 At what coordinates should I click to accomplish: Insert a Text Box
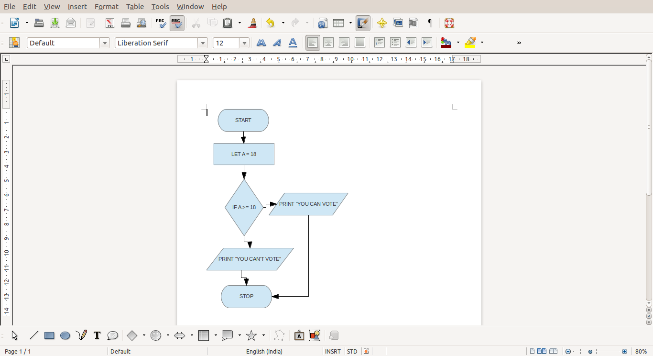pos(97,335)
